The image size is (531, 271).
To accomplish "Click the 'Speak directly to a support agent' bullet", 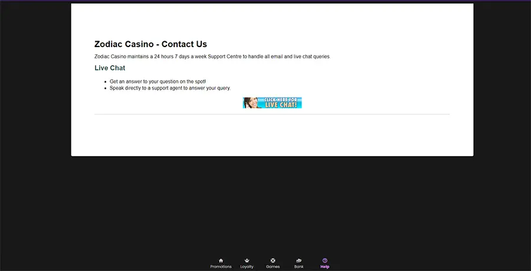I will pos(170,88).
